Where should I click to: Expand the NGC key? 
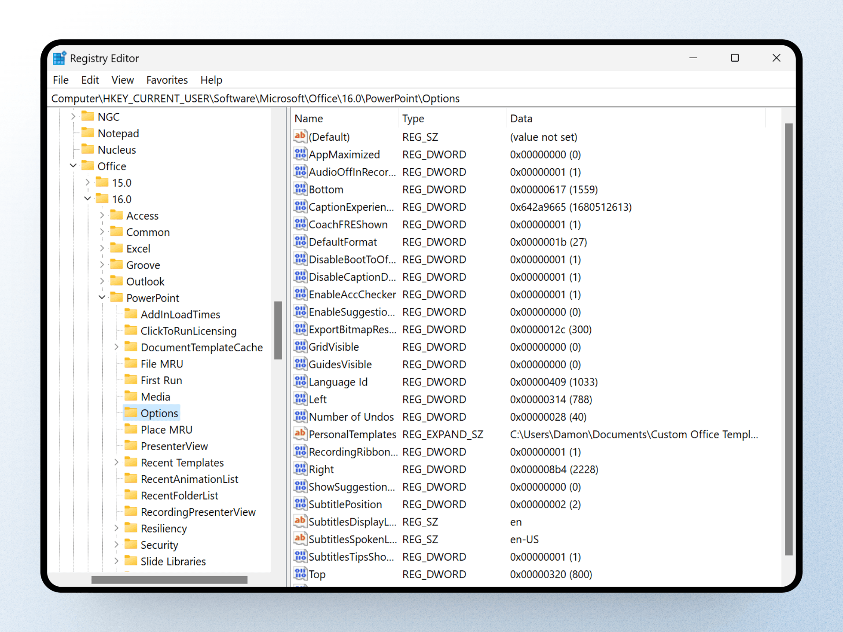[73, 117]
